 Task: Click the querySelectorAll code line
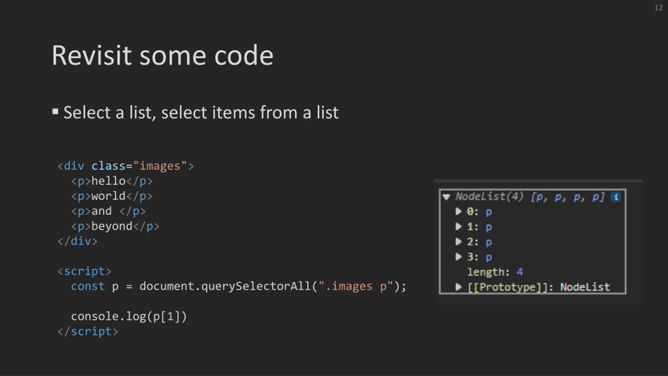tap(239, 286)
